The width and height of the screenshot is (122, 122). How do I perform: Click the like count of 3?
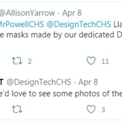(x=103, y=110)
